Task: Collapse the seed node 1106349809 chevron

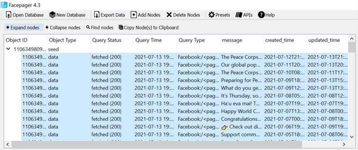Action: (8, 49)
